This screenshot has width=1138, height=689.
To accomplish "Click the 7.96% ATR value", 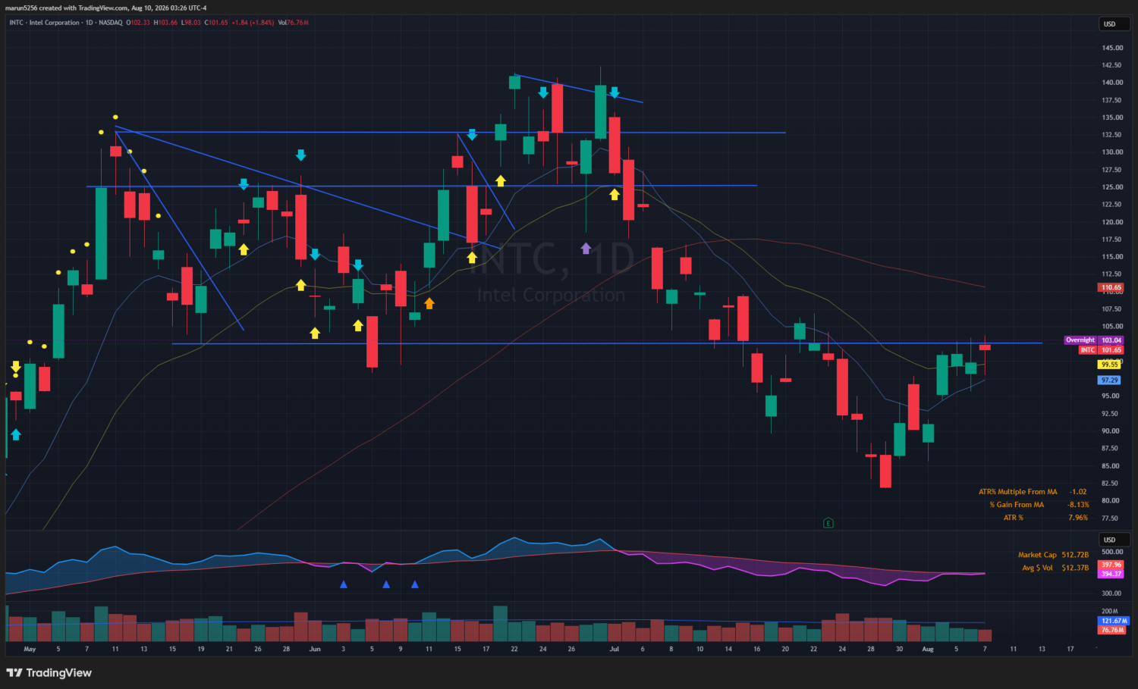I will 1078,518.
